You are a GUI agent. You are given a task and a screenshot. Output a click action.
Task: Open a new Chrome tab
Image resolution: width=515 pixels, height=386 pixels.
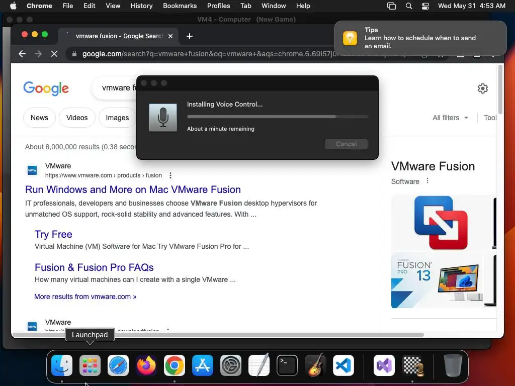click(x=190, y=36)
